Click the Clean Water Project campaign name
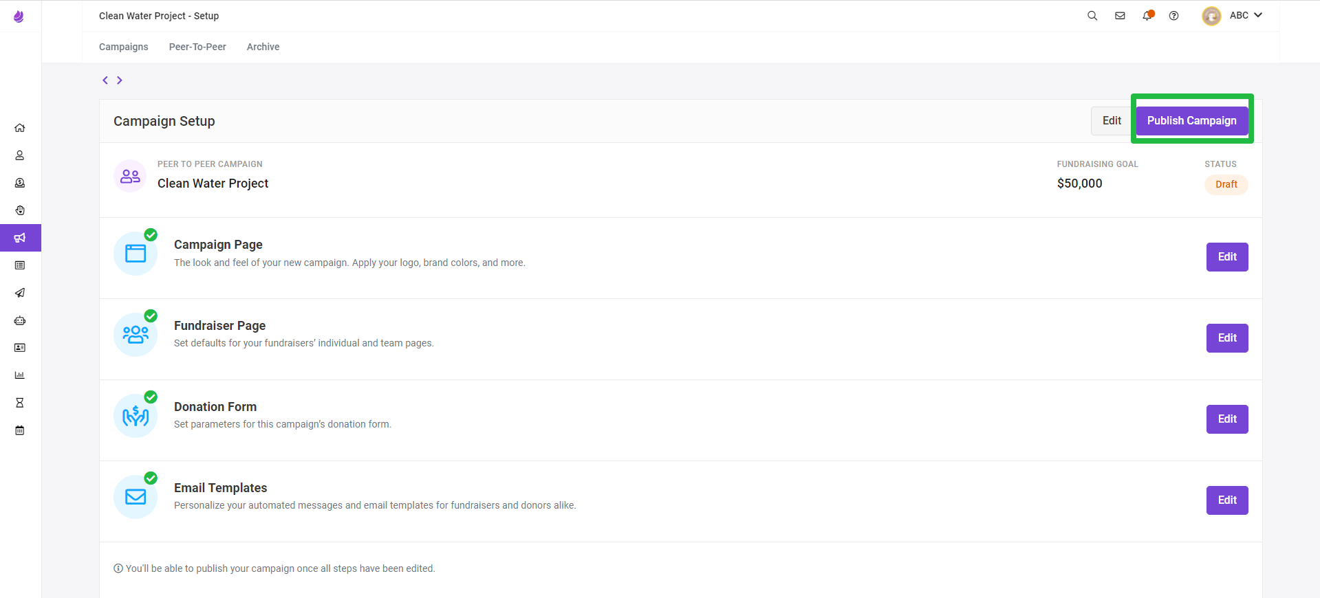 point(213,184)
